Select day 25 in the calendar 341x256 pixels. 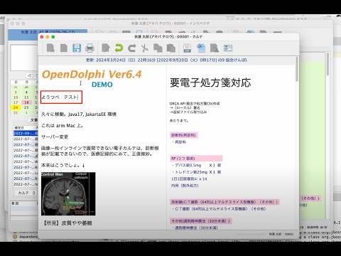click(x=26, y=107)
